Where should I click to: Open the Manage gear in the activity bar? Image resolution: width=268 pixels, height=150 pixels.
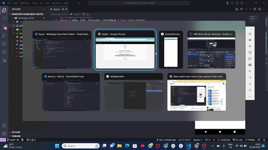pyautogui.click(x=4, y=134)
